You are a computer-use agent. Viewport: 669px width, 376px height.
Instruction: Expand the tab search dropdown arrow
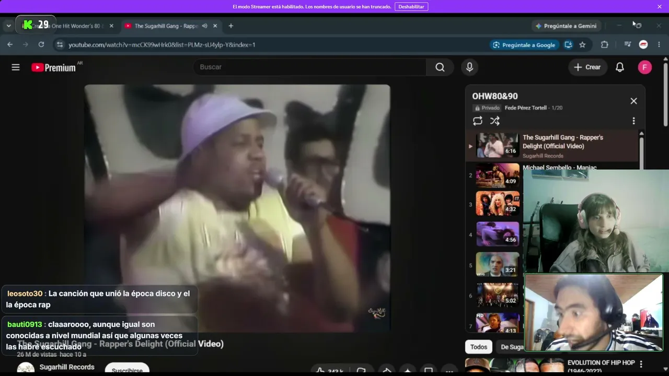(x=8, y=26)
